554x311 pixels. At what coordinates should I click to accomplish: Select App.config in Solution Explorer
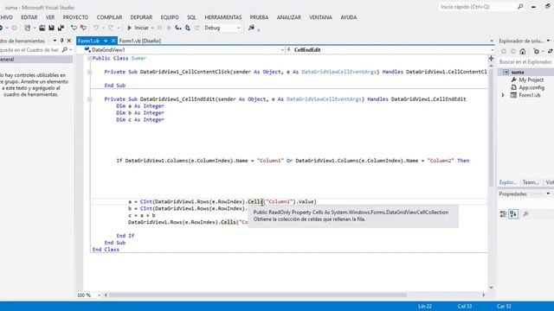click(x=531, y=88)
